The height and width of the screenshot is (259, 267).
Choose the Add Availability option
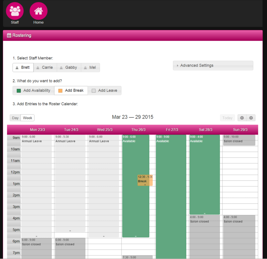coord(33,90)
